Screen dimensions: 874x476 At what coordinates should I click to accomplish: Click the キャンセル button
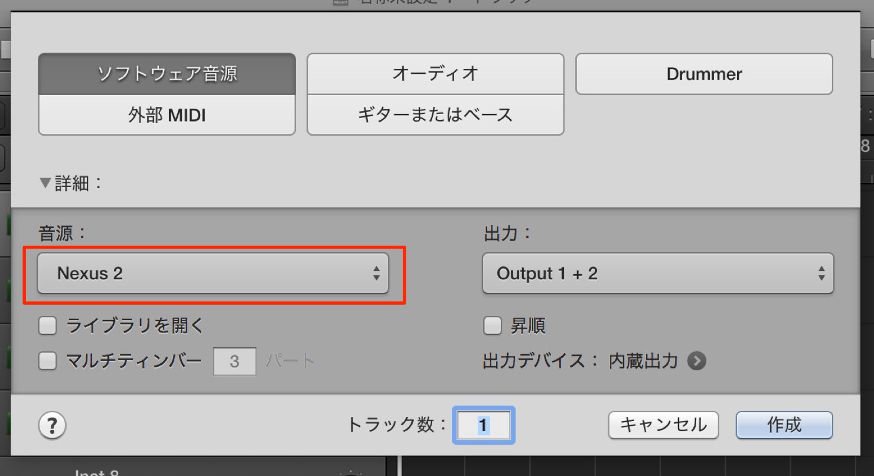(663, 425)
